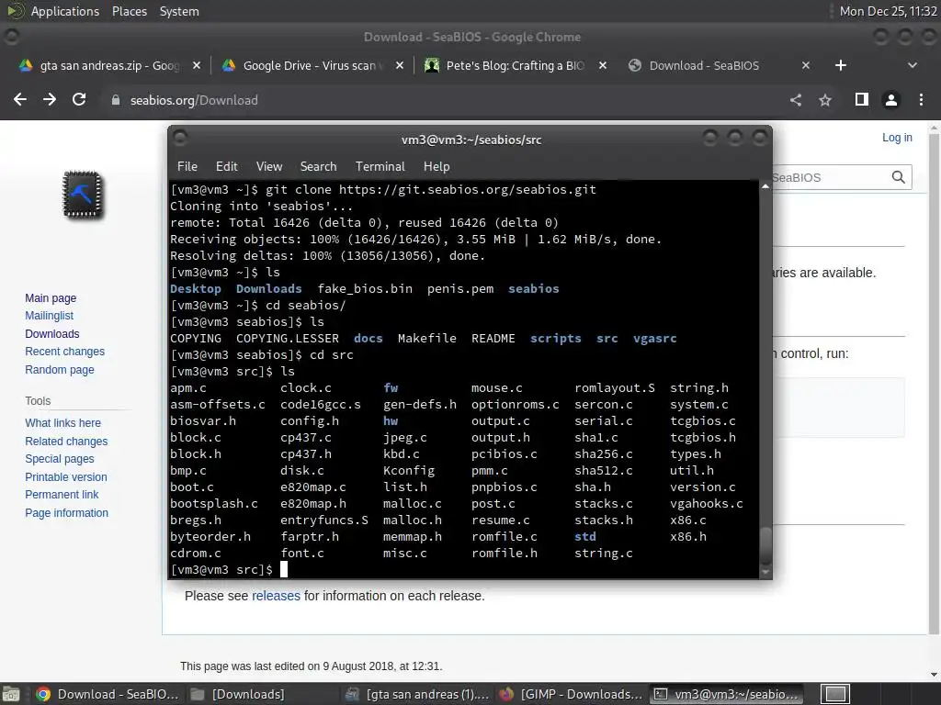Click terminal window menu icon

coord(179,138)
